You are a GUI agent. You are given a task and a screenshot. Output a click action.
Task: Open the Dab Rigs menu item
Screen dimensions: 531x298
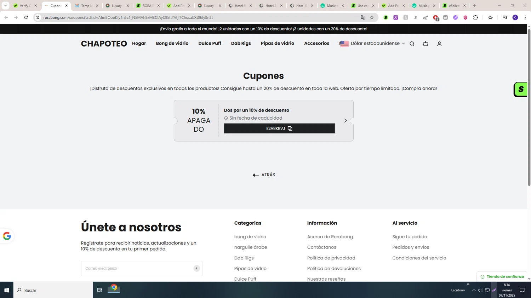(x=241, y=43)
